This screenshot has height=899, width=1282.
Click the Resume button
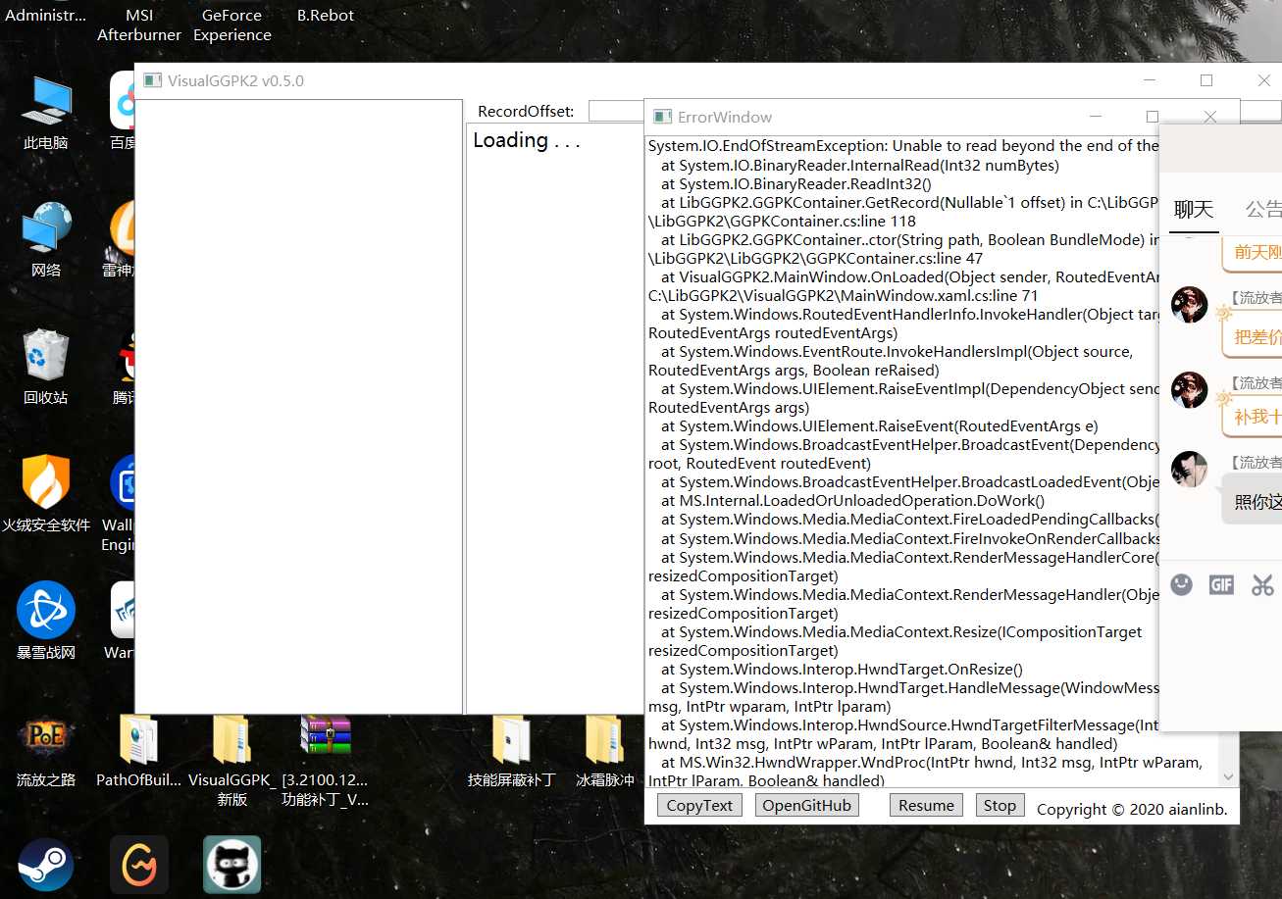pos(926,805)
